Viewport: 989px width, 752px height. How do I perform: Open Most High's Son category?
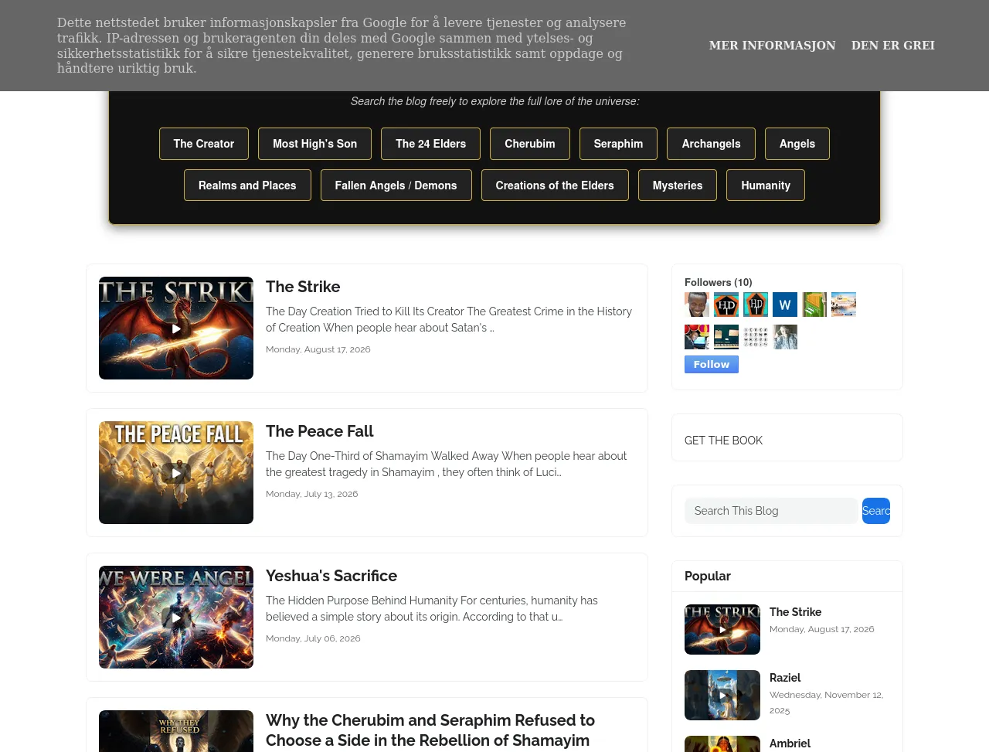[314, 144]
